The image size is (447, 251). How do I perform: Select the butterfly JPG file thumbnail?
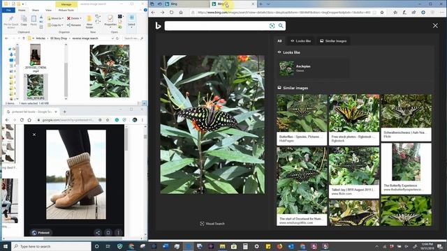(x=36, y=86)
